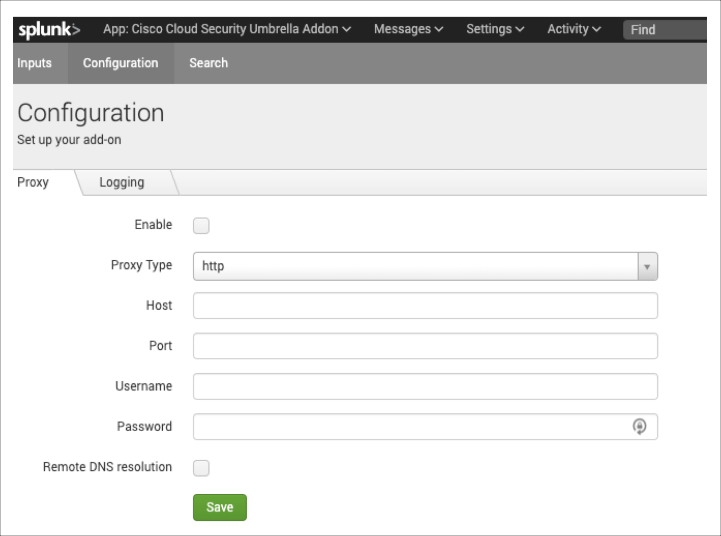Image resolution: width=721 pixels, height=536 pixels.
Task: Open the Search page
Action: (x=208, y=63)
